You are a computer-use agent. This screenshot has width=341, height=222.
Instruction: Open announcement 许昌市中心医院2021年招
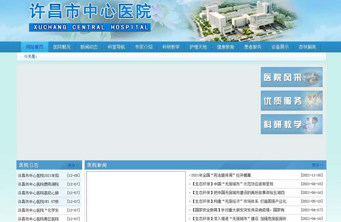(38, 176)
